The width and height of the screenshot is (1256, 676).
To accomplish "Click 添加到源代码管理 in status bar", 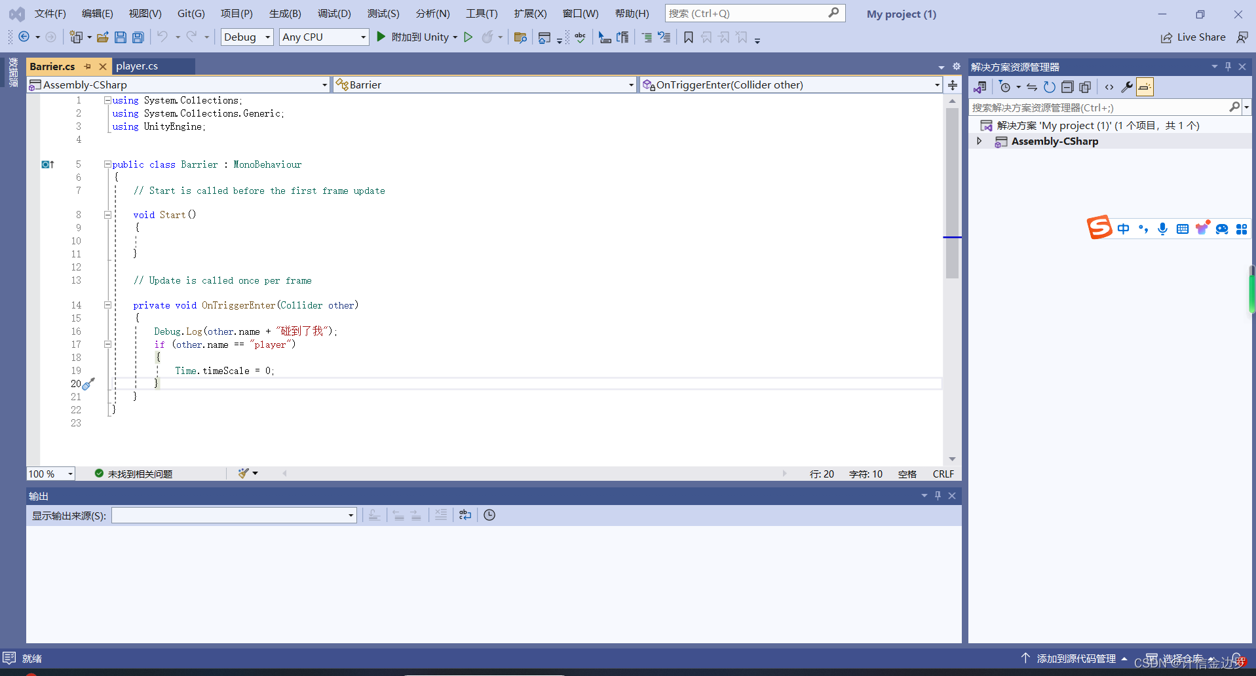I will pyautogui.click(x=1075, y=658).
